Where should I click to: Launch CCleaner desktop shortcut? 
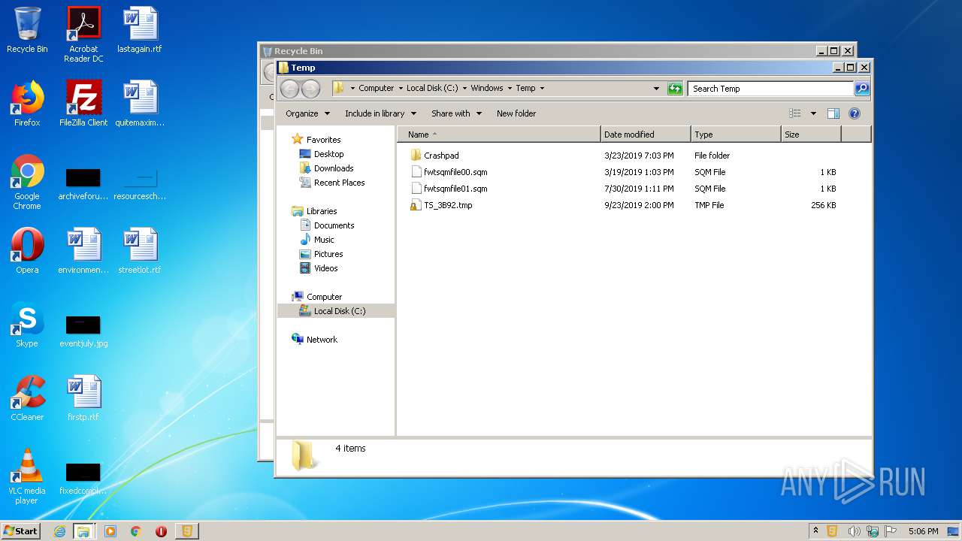(x=27, y=398)
